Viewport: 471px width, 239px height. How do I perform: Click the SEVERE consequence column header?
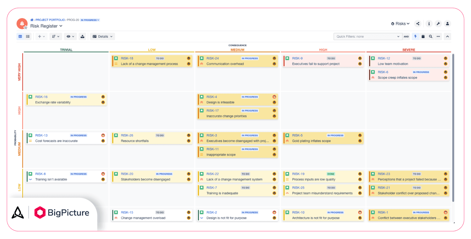coord(409,50)
